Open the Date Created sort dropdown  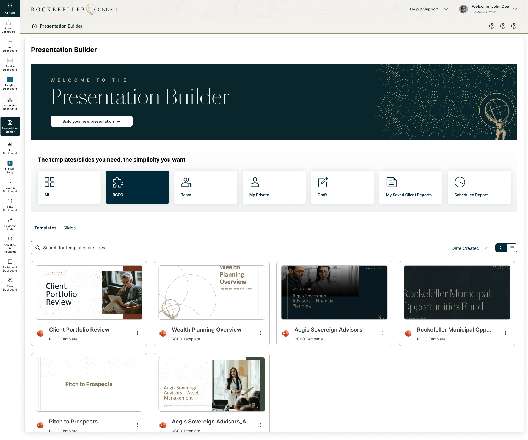click(x=469, y=248)
